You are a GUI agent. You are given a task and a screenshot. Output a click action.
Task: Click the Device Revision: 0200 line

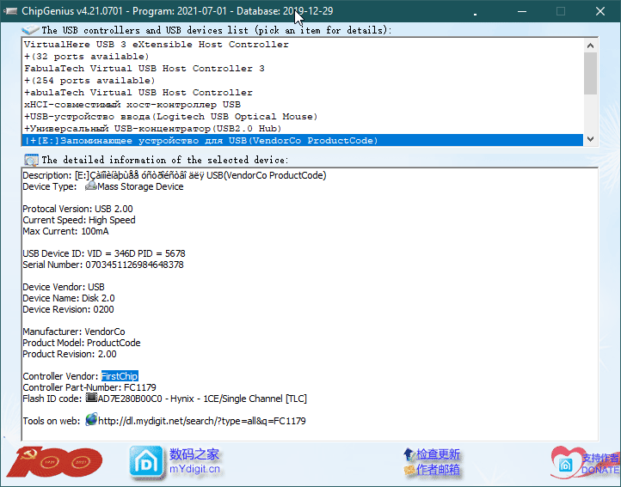[x=68, y=309]
